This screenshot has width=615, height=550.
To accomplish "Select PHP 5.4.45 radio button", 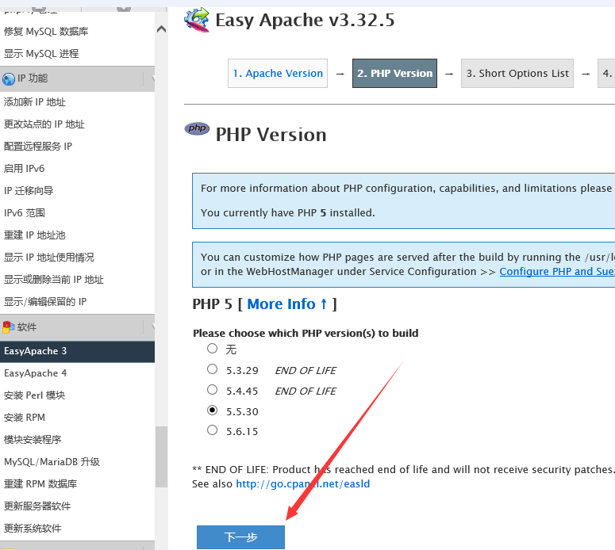I will tap(212, 389).
